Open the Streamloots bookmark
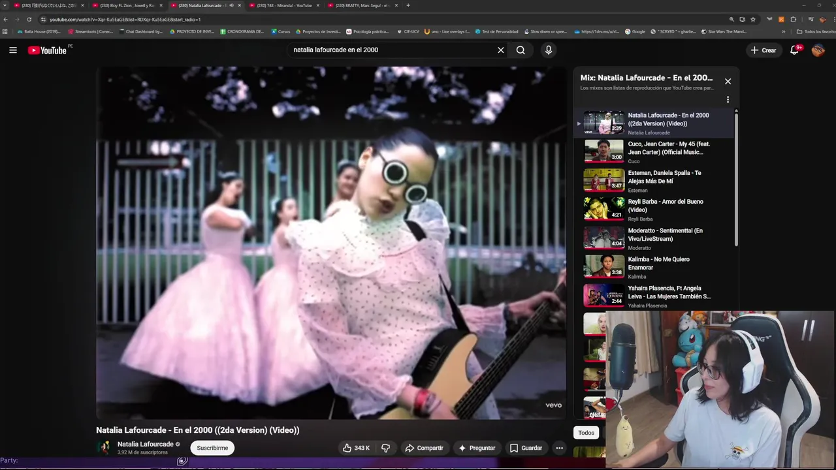 pos(90,31)
